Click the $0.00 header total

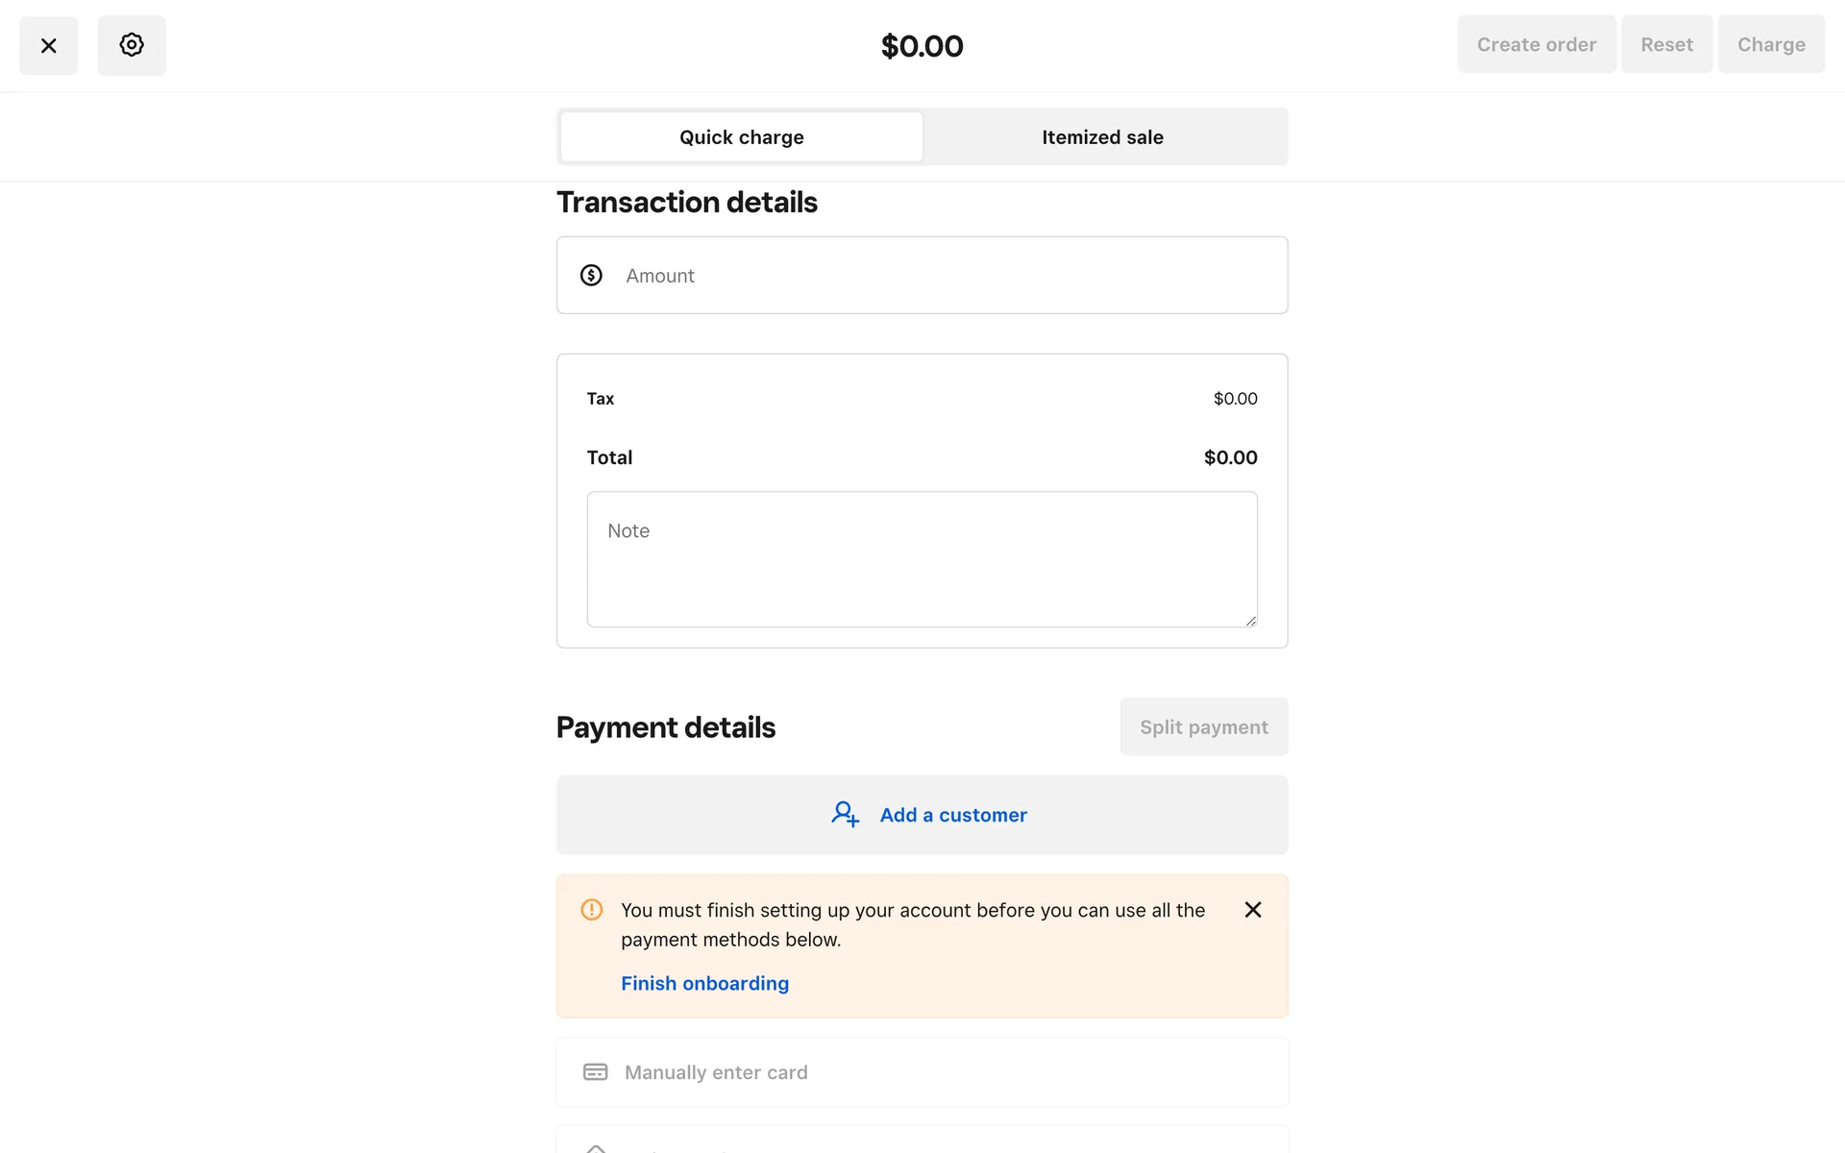[922, 46]
